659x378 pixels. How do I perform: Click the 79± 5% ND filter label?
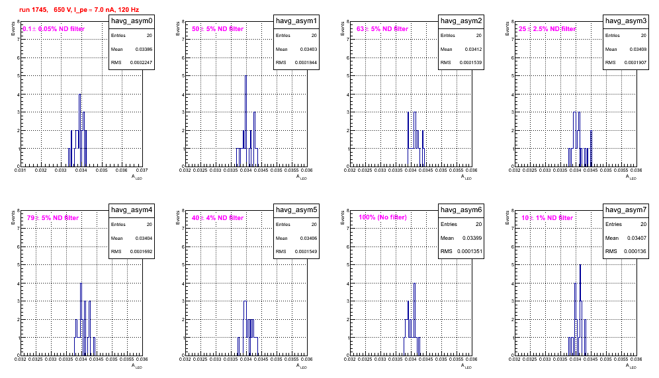point(53,218)
